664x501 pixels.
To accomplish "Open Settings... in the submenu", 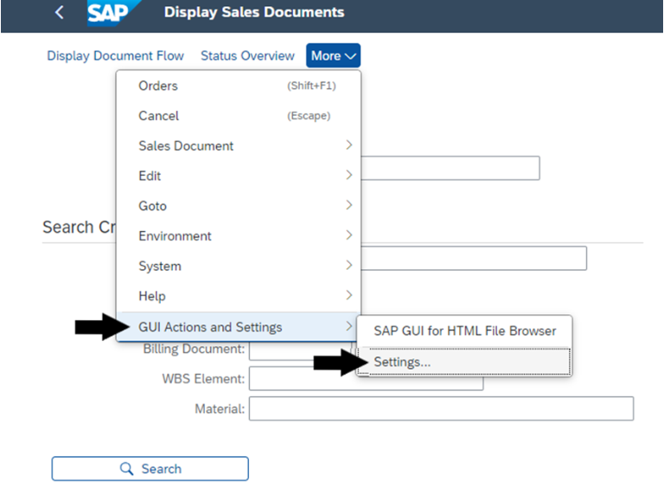I will point(464,362).
